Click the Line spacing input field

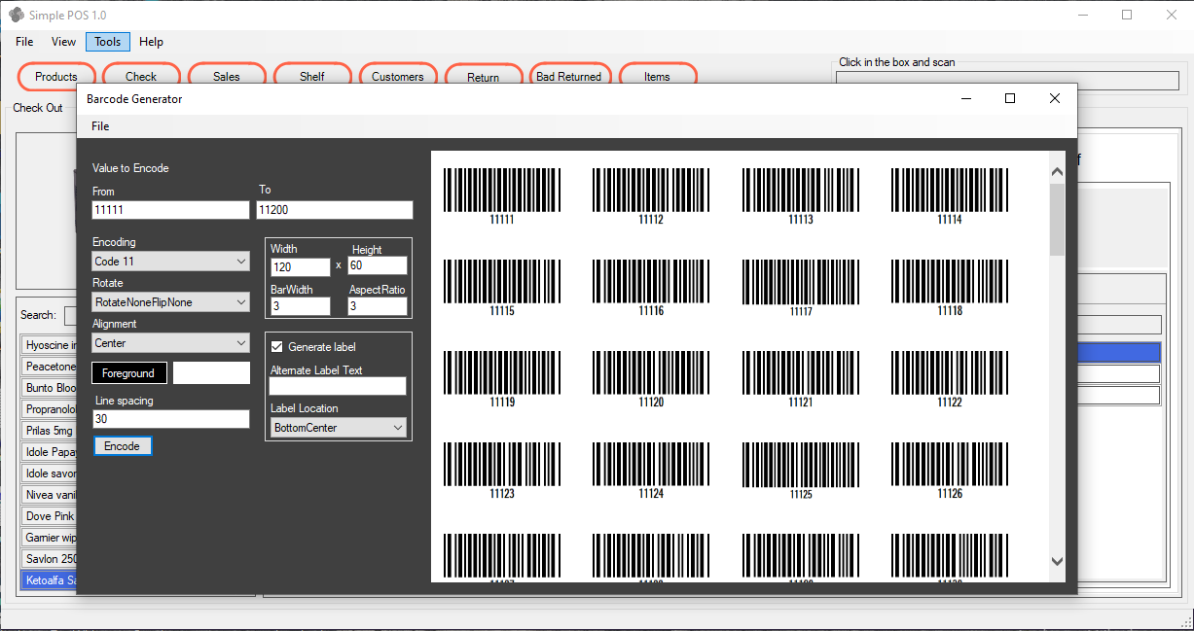click(171, 419)
